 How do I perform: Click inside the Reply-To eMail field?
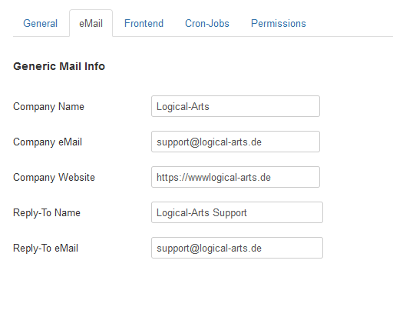(237, 248)
